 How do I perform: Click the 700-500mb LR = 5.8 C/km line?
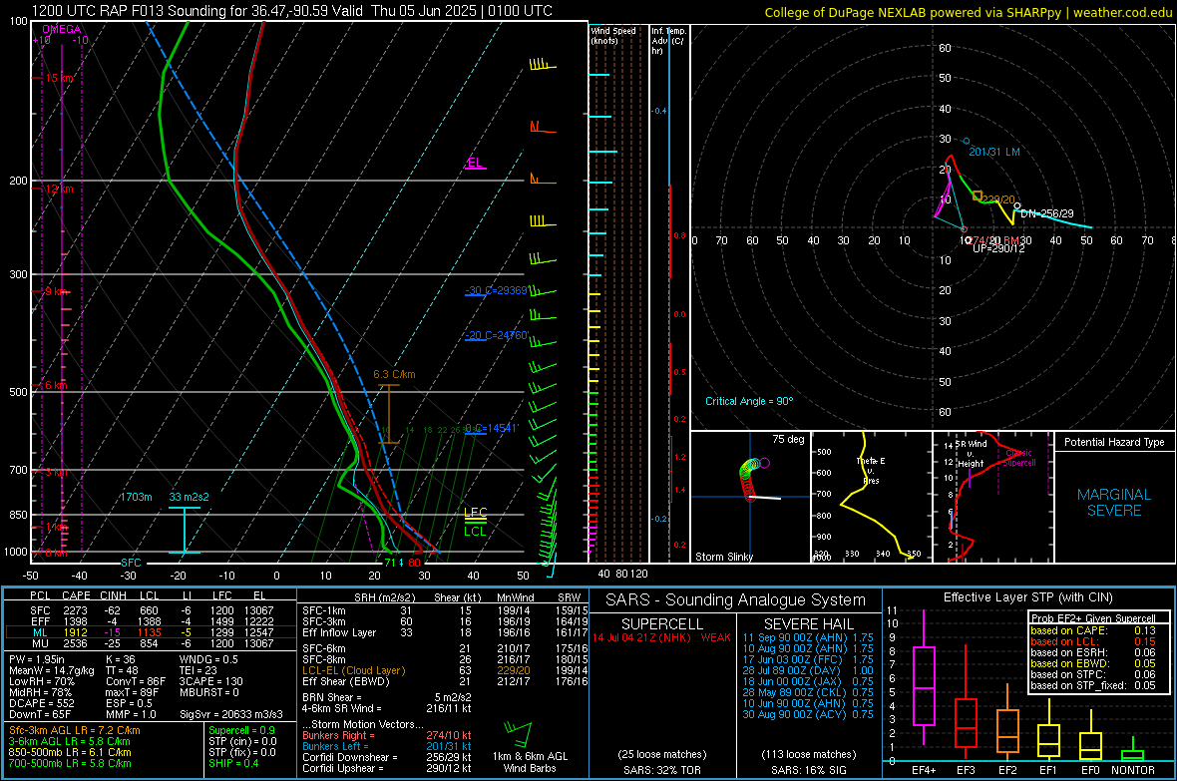(70, 763)
